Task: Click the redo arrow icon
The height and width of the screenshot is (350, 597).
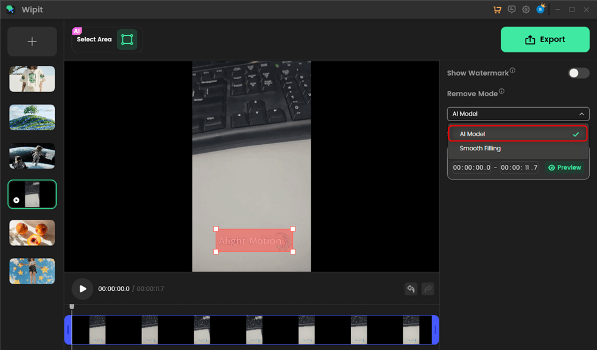Action: click(428, 289)
